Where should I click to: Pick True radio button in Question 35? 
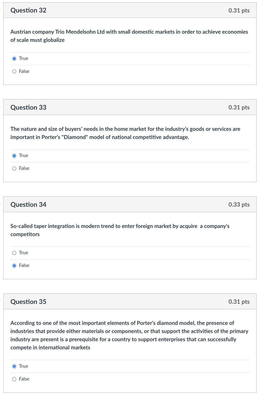point(14,366)
